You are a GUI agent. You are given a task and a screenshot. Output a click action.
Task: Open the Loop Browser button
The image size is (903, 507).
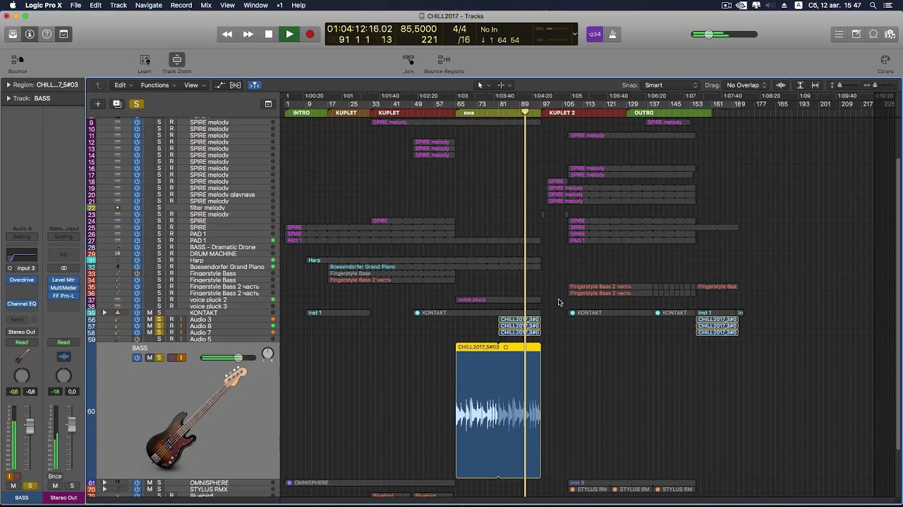click(873, 34)
